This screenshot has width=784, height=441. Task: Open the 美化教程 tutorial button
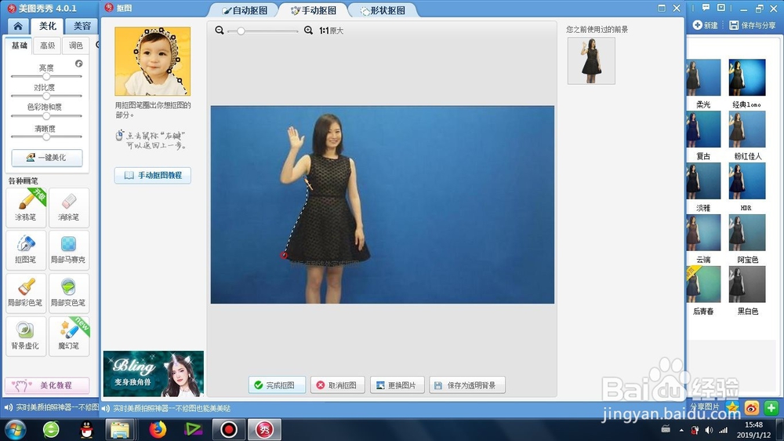point(47,385)
